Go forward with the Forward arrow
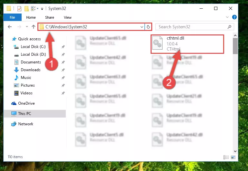Viewport: 248px width, 171px height. click(19, 27)
